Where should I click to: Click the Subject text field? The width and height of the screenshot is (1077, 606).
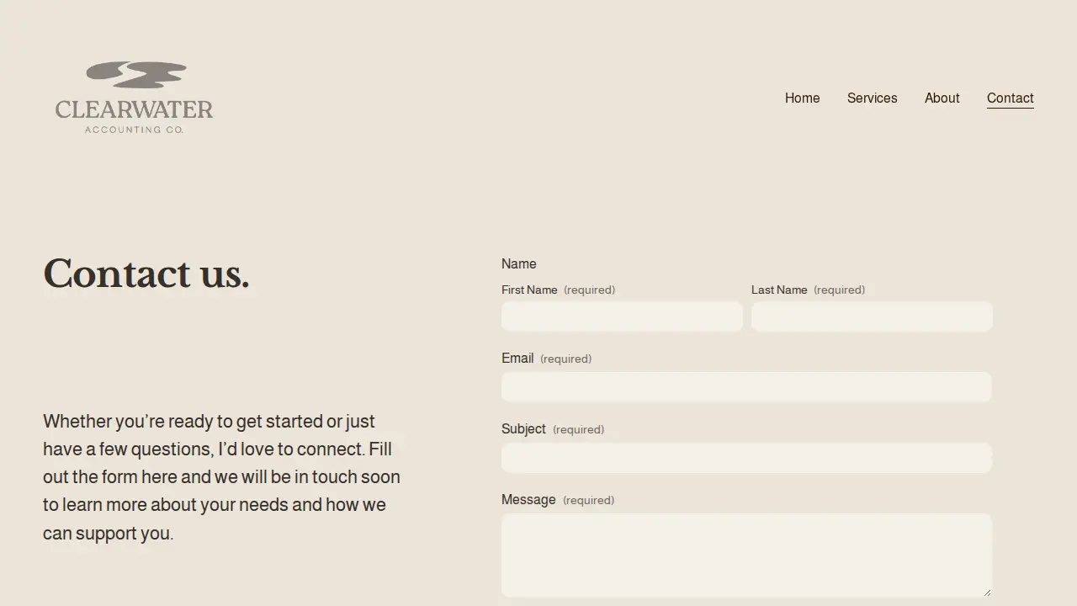[746, 458]
